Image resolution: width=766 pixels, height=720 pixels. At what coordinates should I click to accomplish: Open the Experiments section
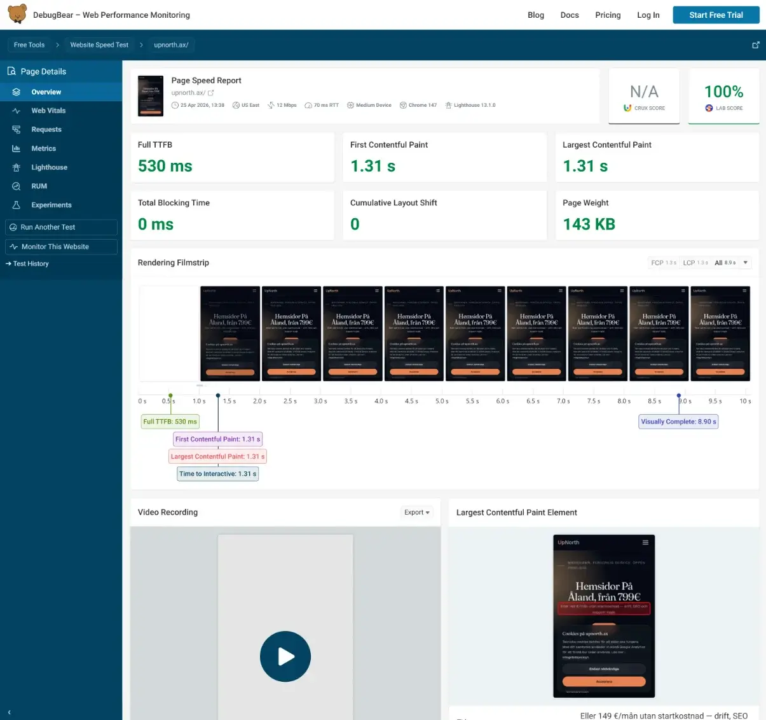click(x=61, y=205)
